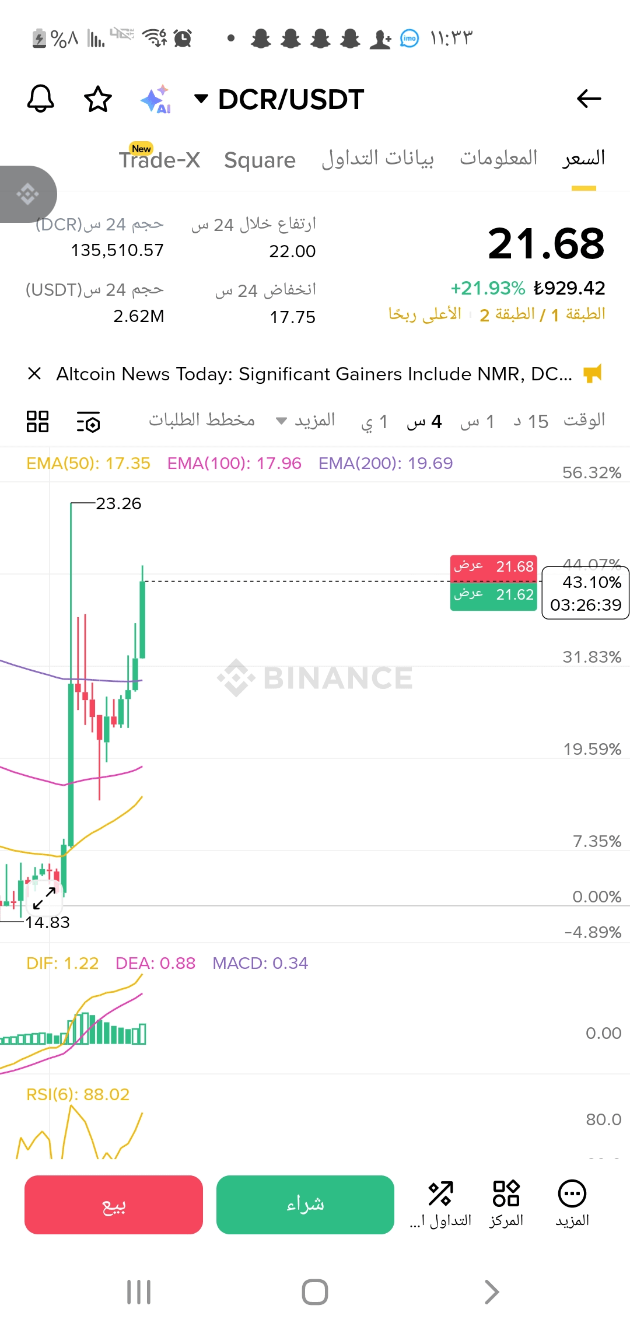Select the 4 س timeframe
The image size is (630, 1330).
424,422
